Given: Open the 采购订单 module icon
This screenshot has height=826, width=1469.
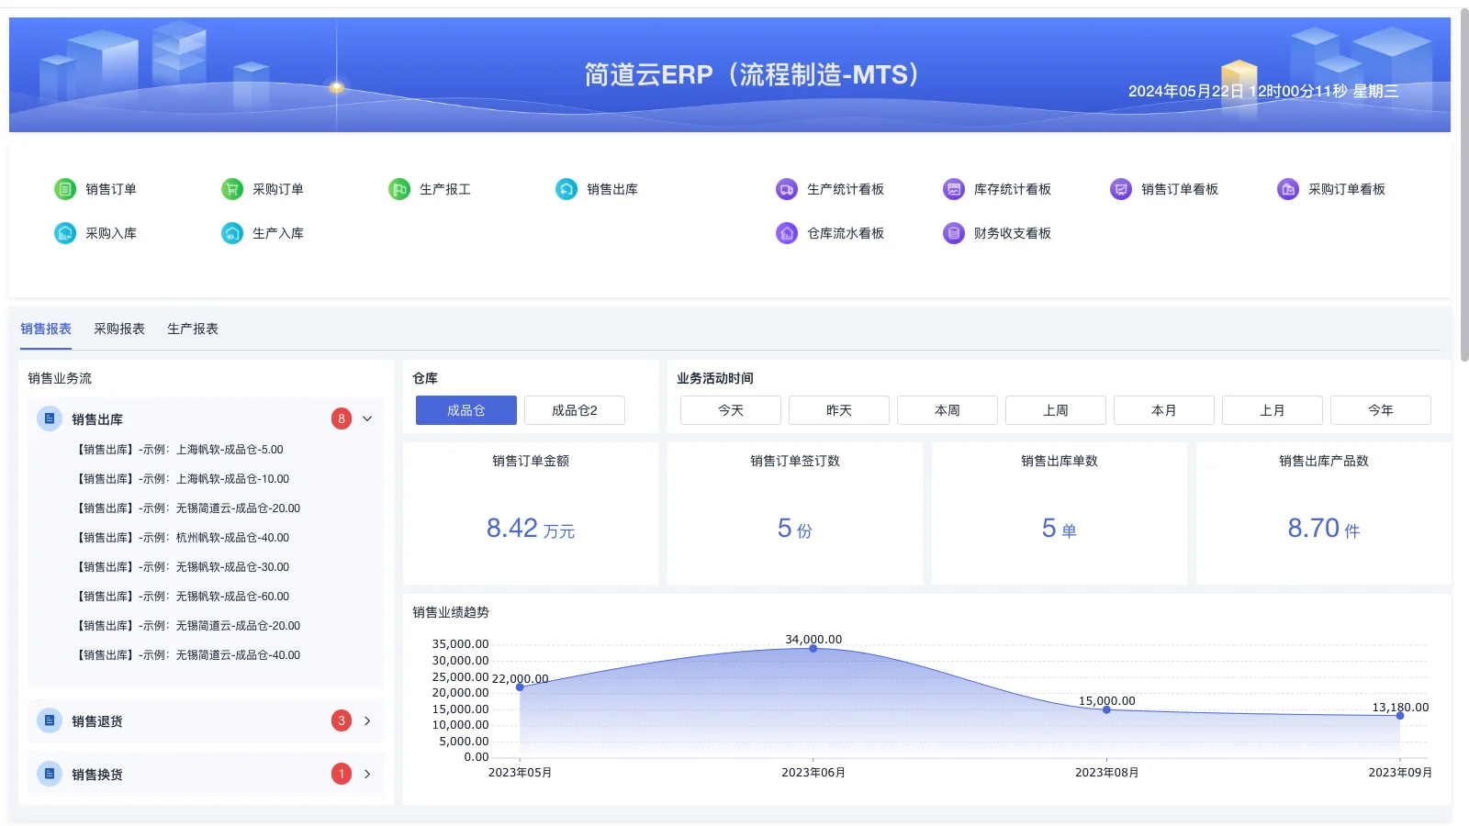Looking at the screenshot, I should pos(231,189).
